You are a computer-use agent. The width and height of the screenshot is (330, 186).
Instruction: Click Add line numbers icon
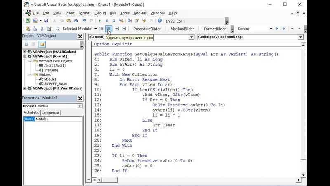point(101,29)
